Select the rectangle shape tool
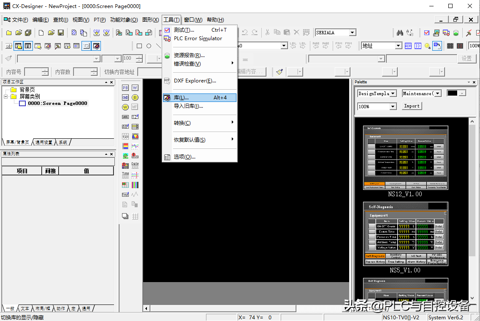 click(x=139, y=46)
